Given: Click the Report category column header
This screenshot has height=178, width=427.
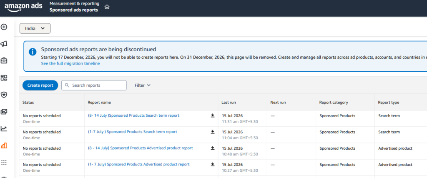Looking at the screenshot, I should (x=334, y=102).
